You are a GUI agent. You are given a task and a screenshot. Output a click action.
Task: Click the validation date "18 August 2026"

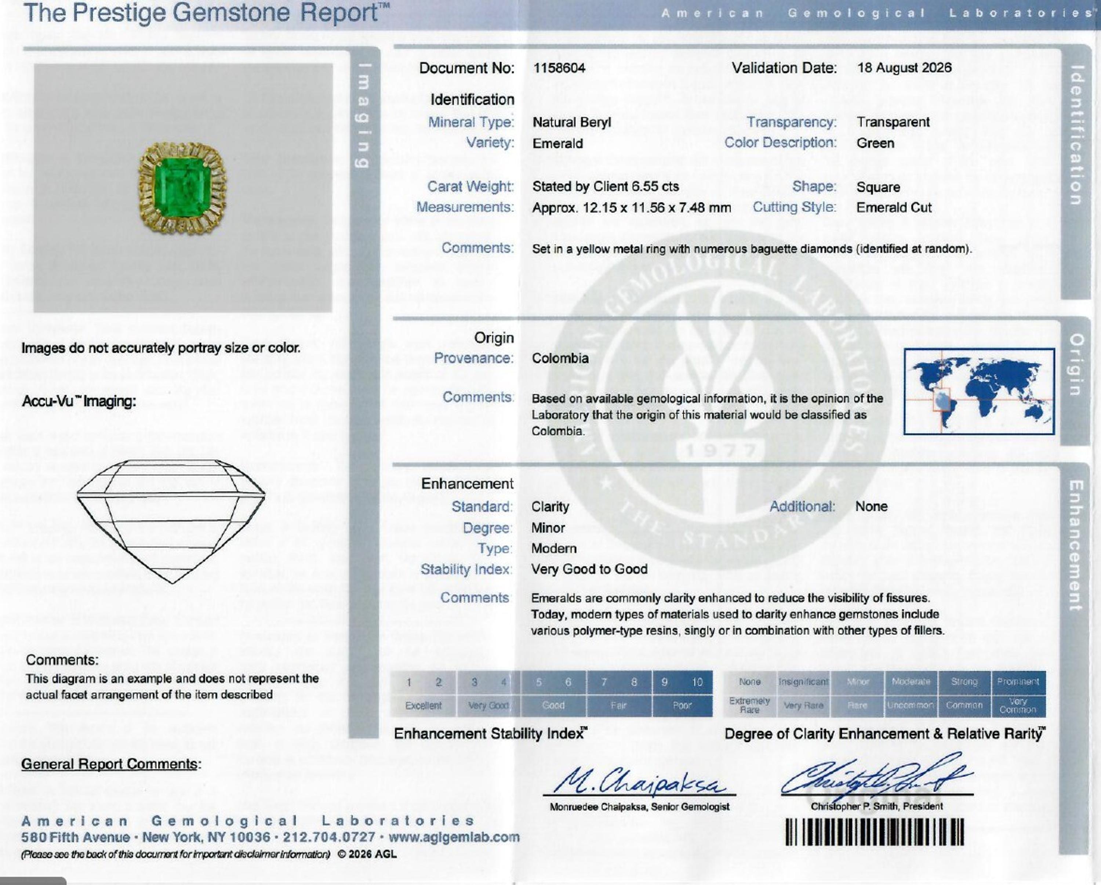(x=904, y=68)
